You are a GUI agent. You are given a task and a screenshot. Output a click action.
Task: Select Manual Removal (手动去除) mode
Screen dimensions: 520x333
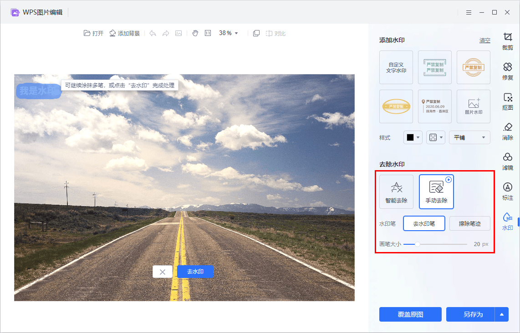(x=436, y=192)
